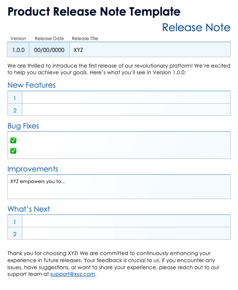Screen dimensions: 238x290
Task: Click the New Features section heading
Action: (x=32, y=85)
